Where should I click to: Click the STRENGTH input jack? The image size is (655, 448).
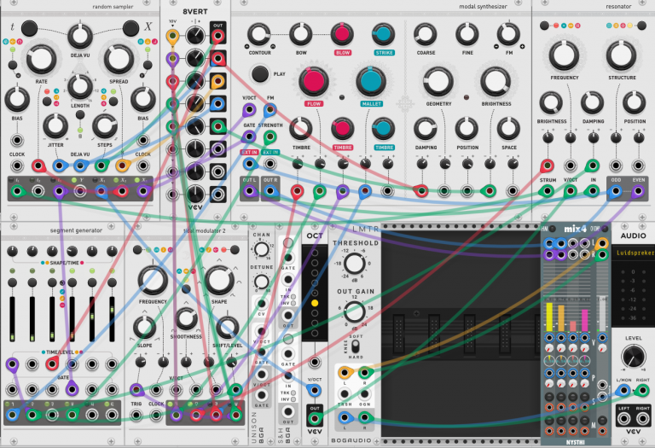(x=270, y=137)
